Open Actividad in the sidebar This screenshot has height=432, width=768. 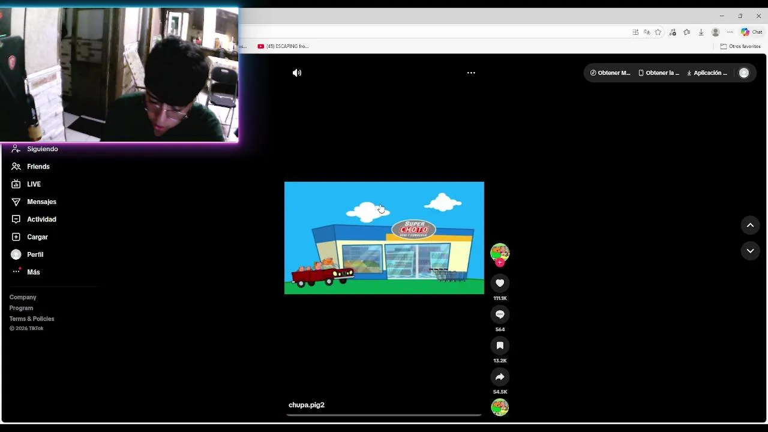[34, 219]
